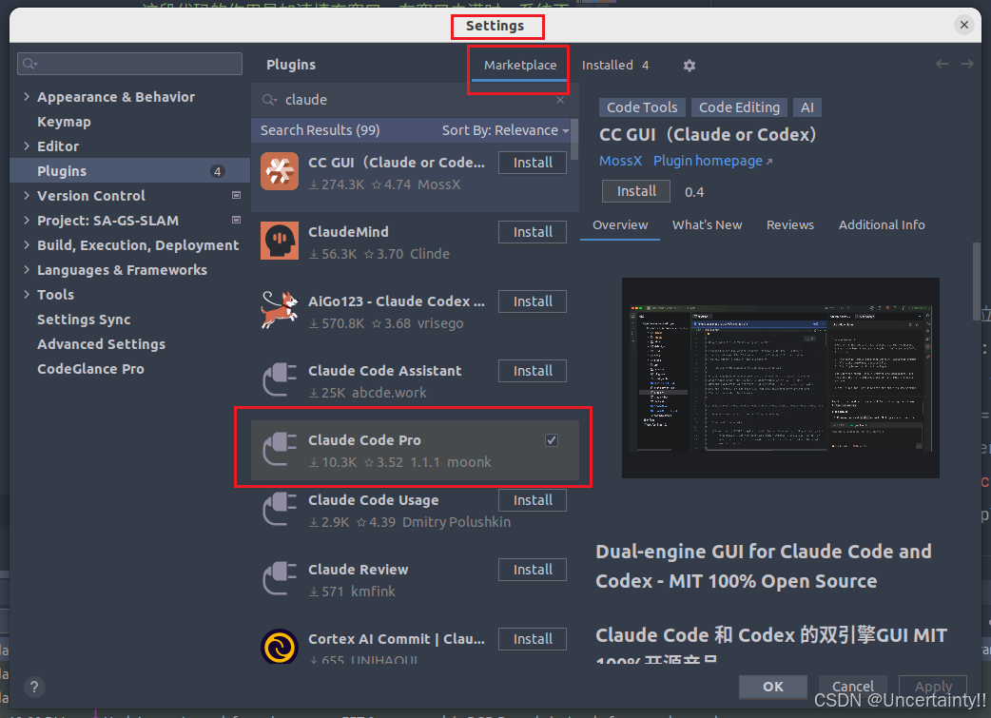Click the Code Editing tag
The height and width of the screenshot is (718, 991).
pos(740,107)
